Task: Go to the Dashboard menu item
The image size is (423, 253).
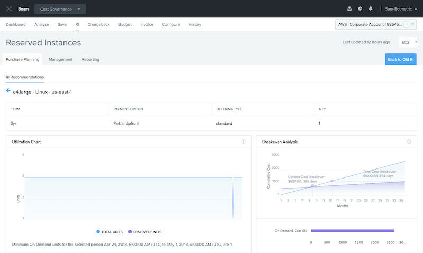Action: (x=16, y=24)
